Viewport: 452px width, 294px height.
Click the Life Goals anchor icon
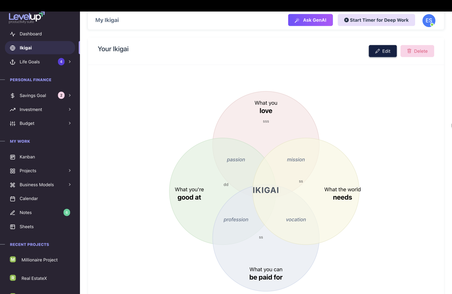coord(13,62)
